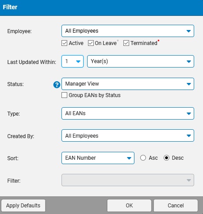Choose the Desc sort radio button
Viewport: 203px width, 214px height.
click(166, 158)
